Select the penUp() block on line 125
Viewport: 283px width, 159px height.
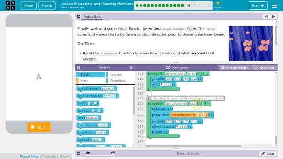[x=160, y=132]
